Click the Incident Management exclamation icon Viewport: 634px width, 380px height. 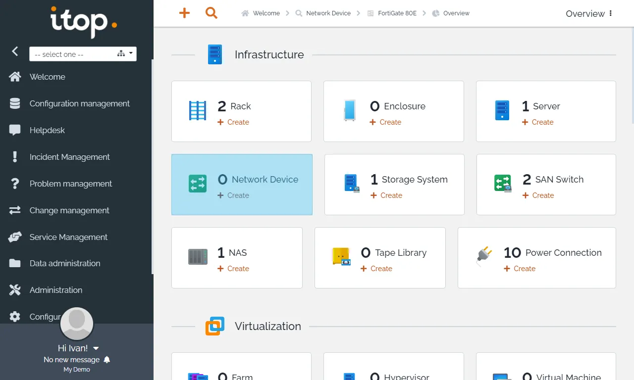pos(15,157)
